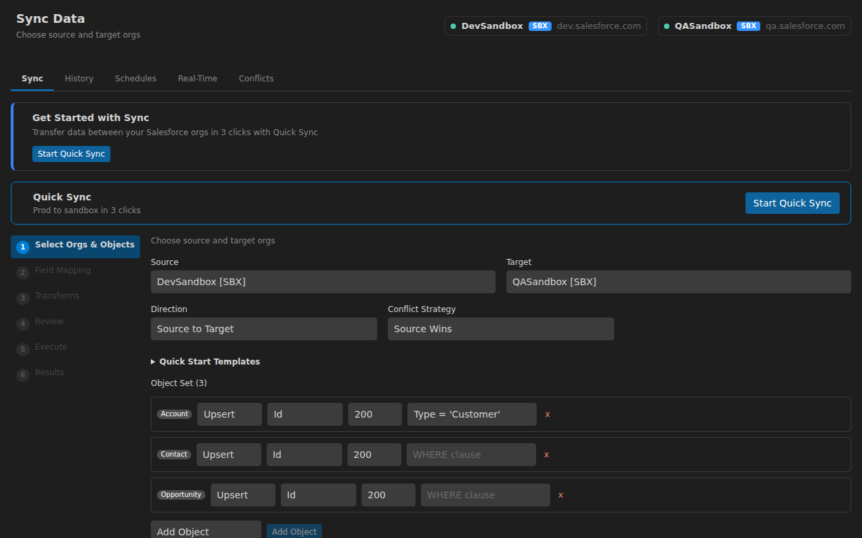Click Contact WHERE clause field

click(471, 455)
